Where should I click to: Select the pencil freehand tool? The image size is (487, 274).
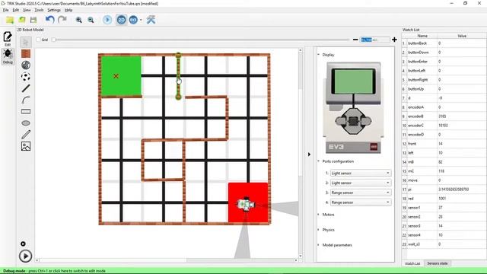[x=26, y=135]
